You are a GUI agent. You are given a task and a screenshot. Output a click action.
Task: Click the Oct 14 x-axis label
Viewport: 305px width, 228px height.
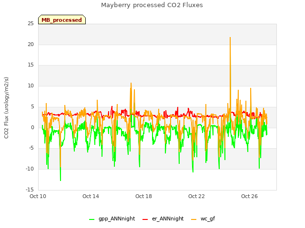point(91,196)
